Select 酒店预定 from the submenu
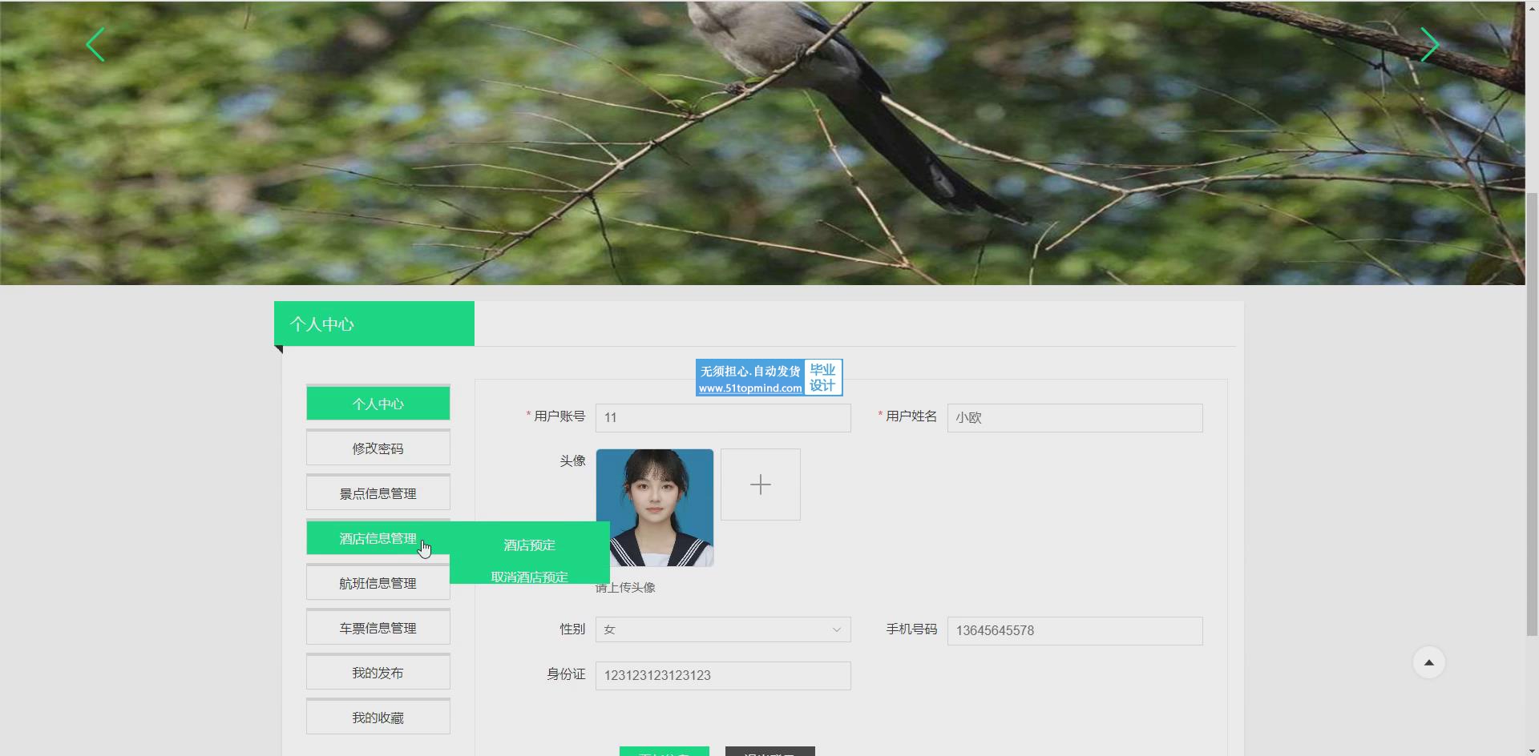The image size is (1539, 756). tap(529, 545)
